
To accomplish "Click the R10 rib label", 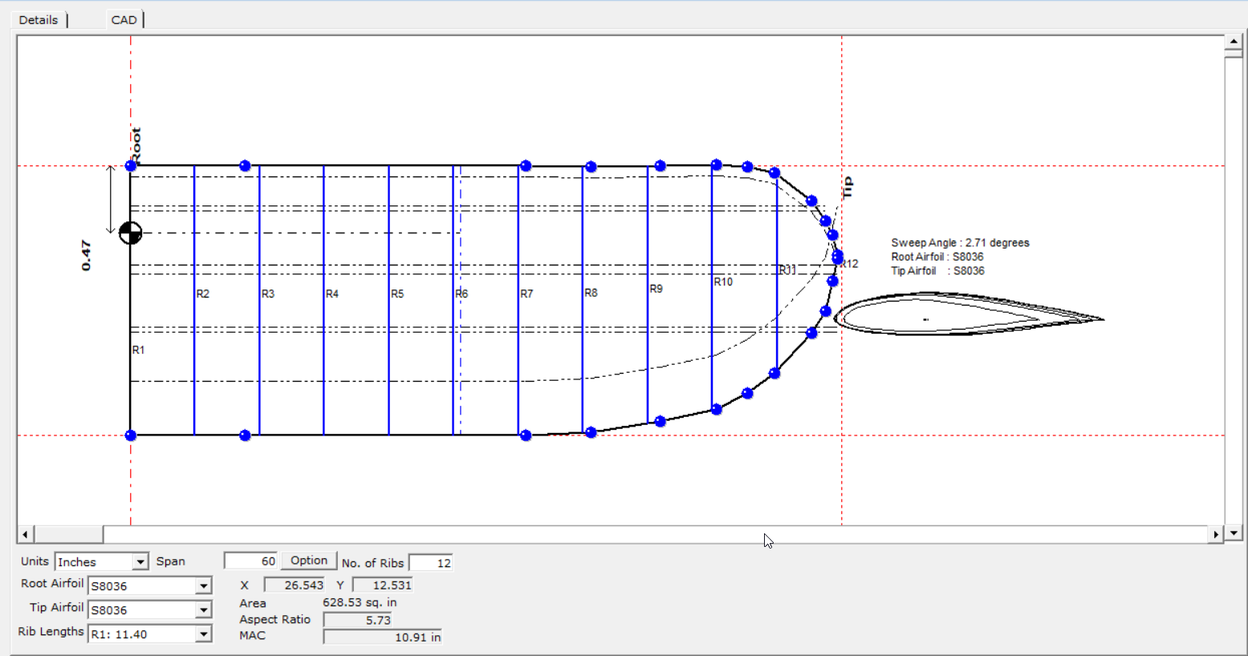I will 723,282.
